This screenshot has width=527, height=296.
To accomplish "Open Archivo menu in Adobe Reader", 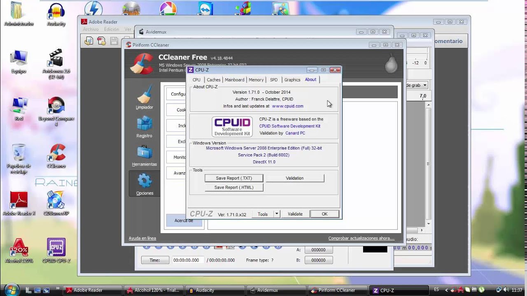I will tap(91, 29).
